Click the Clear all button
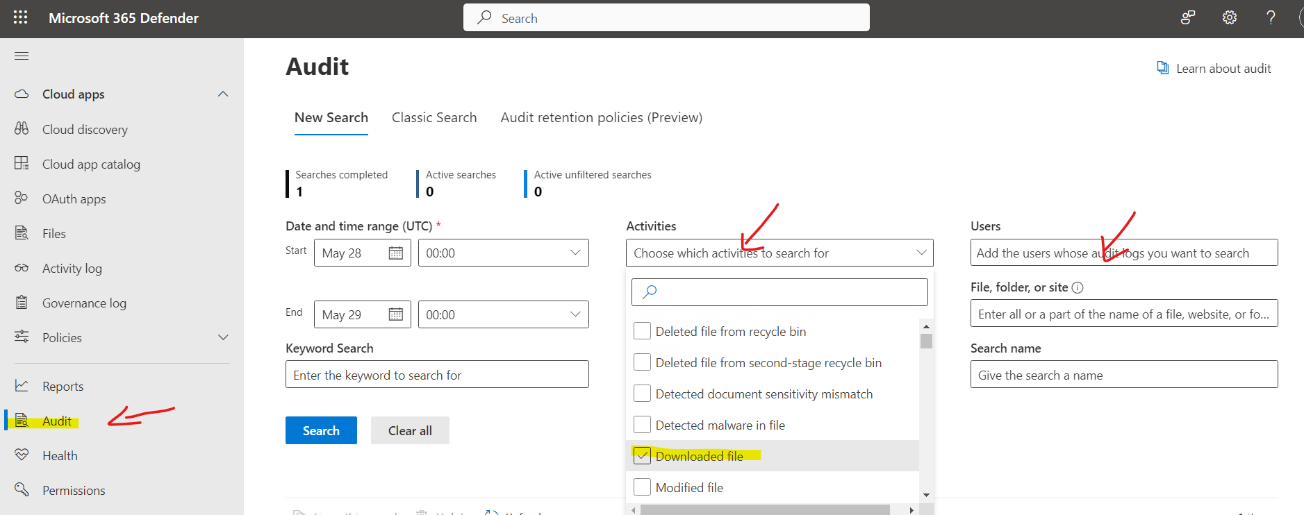The image size is (1304, 515). [x=410, y=430]
